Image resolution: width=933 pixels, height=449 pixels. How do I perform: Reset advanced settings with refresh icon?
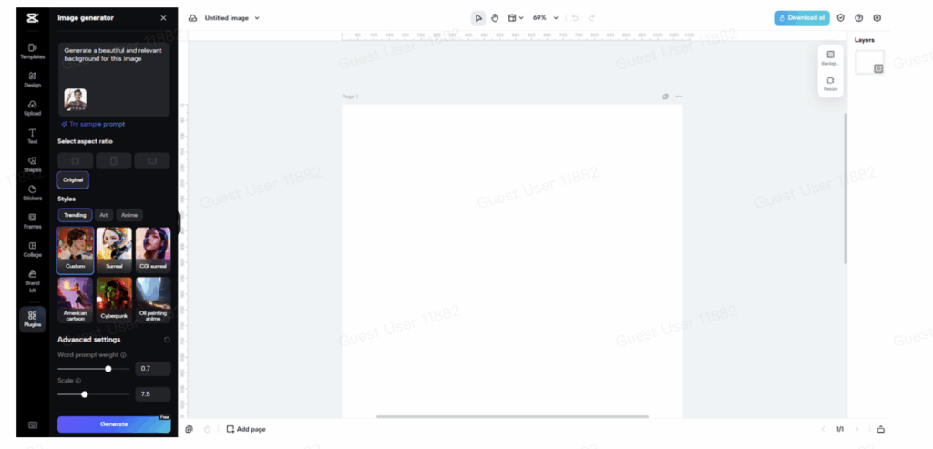coord(167,340)
